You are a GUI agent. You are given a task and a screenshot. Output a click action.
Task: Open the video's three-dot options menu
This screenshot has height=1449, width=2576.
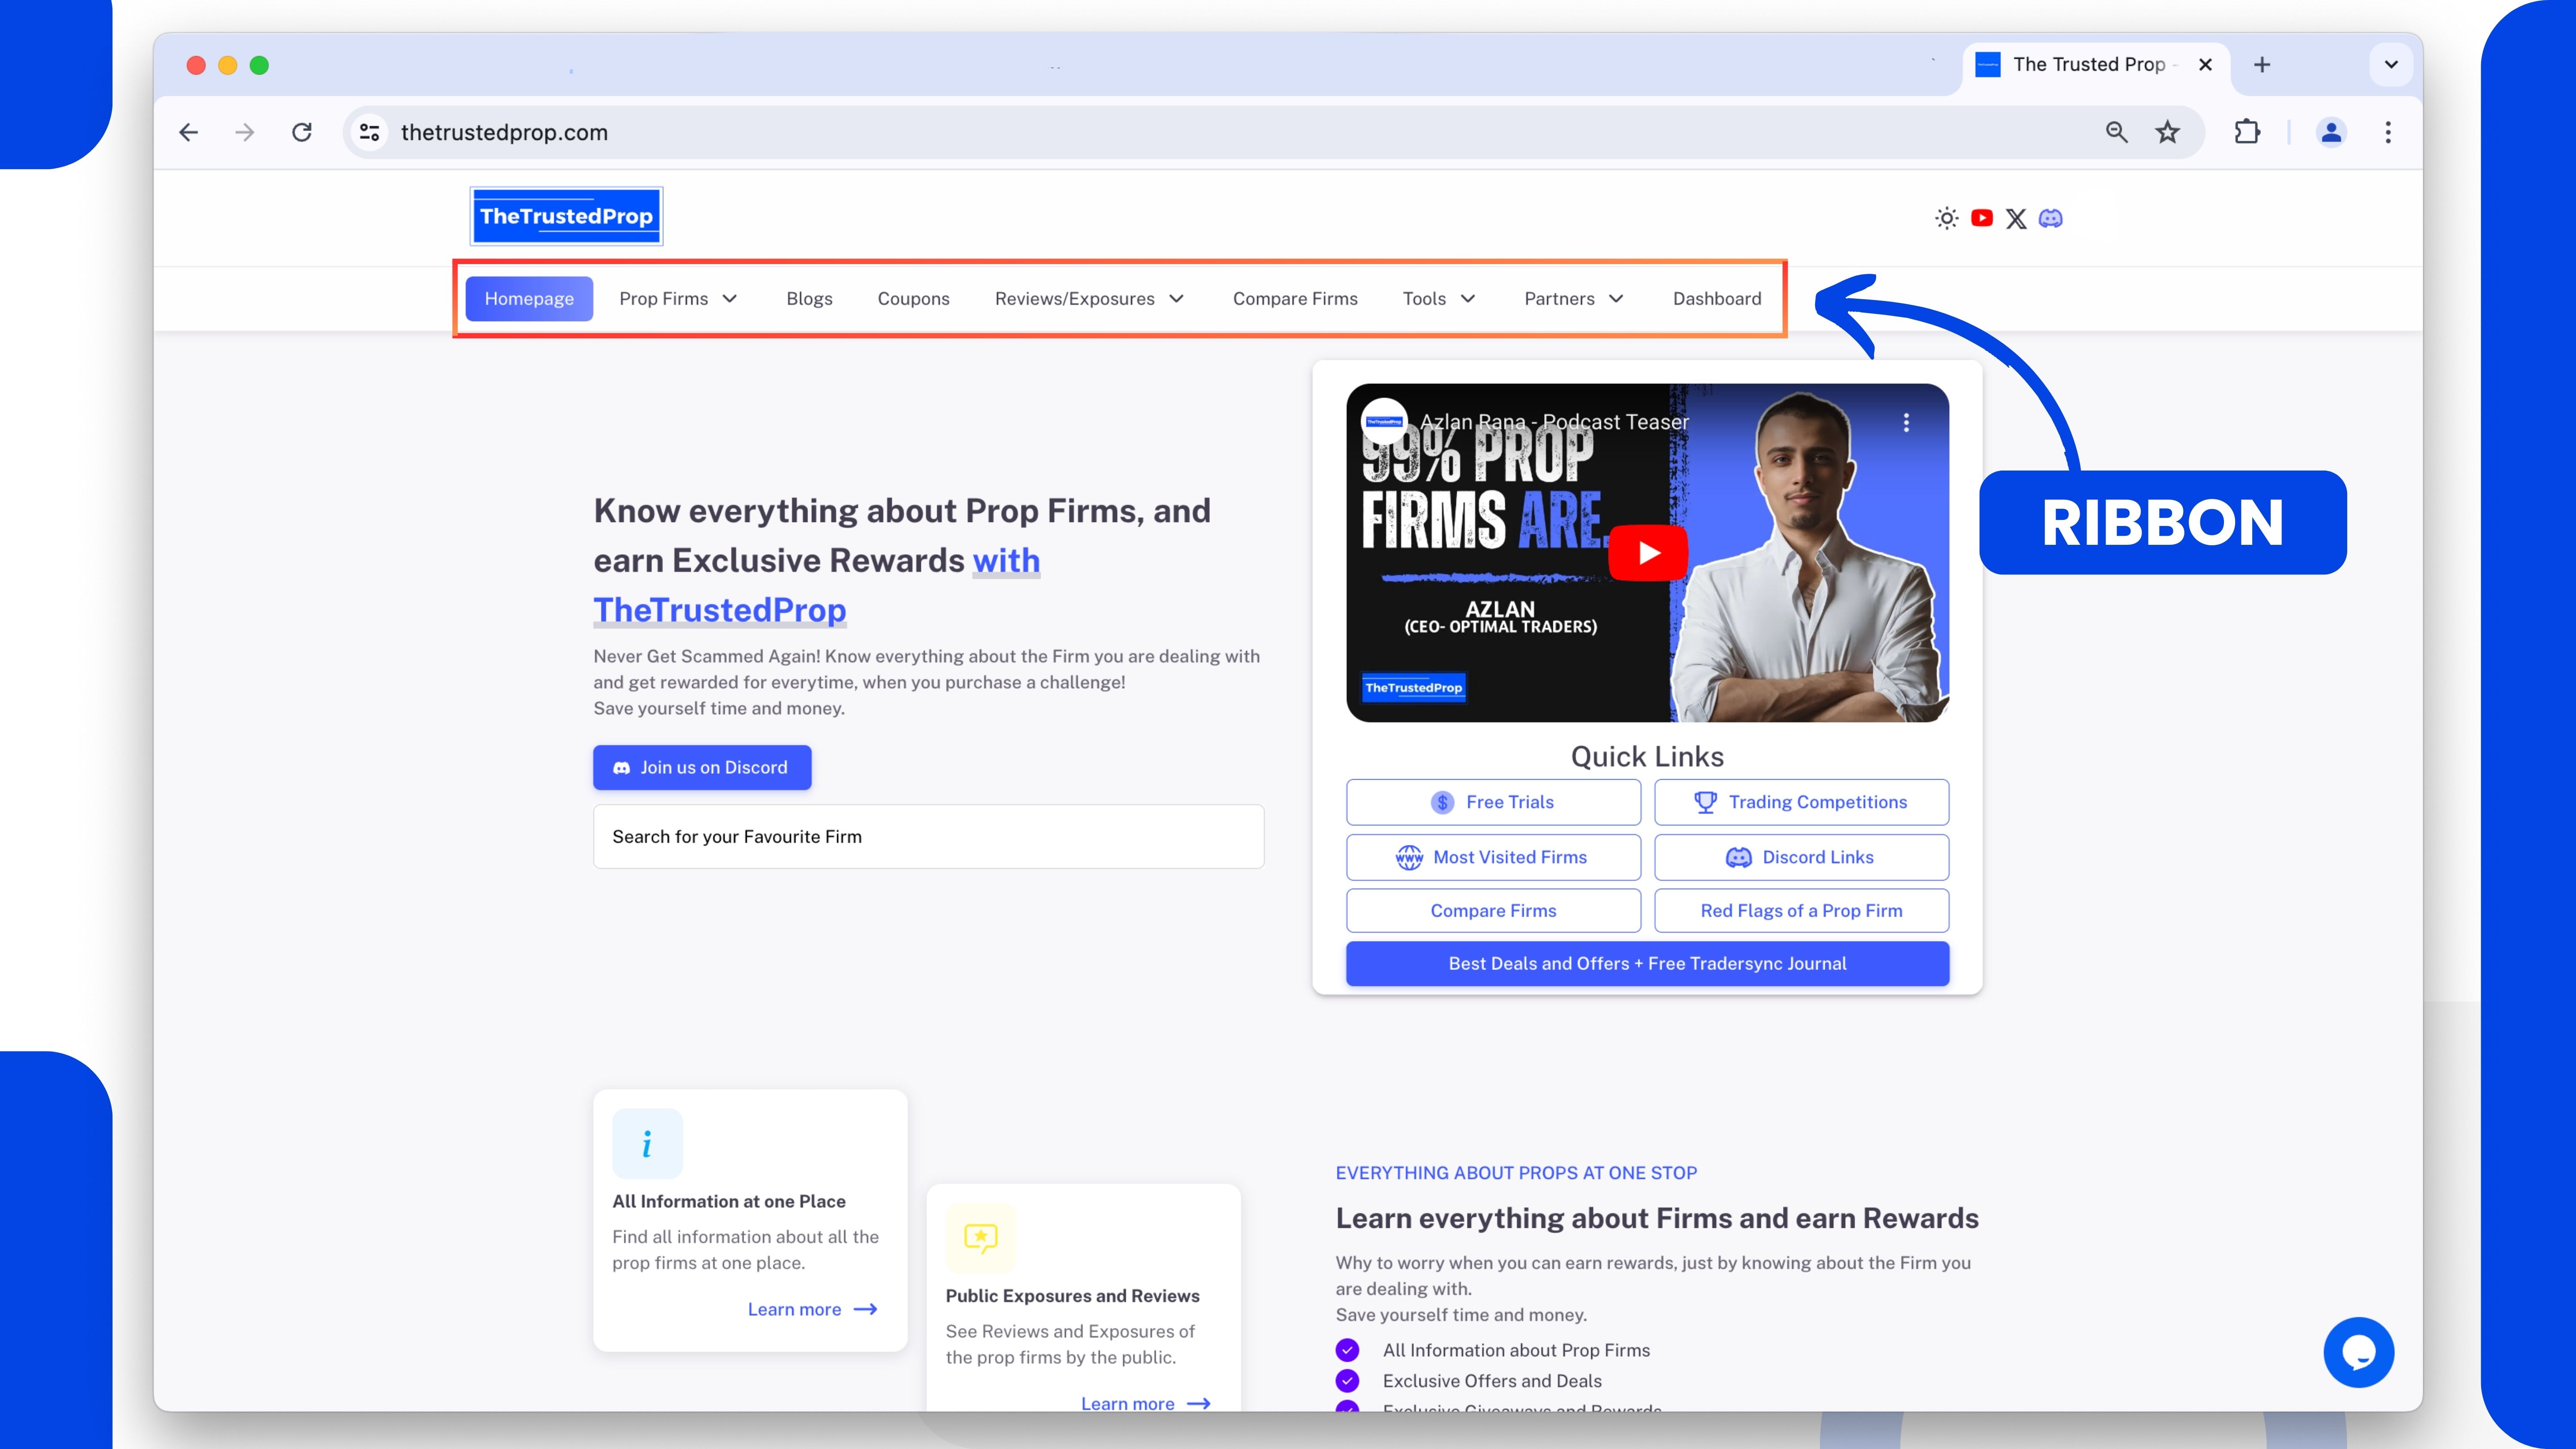click(x=1906, y=422)
